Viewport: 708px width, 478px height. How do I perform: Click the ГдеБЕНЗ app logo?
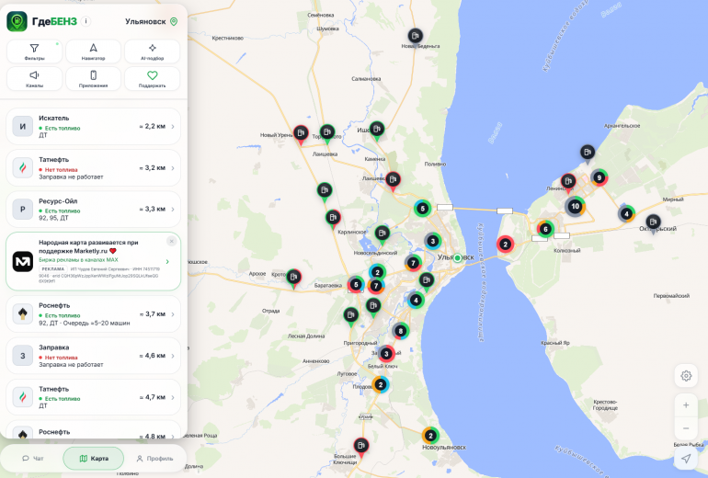click(x=17, y=21)
